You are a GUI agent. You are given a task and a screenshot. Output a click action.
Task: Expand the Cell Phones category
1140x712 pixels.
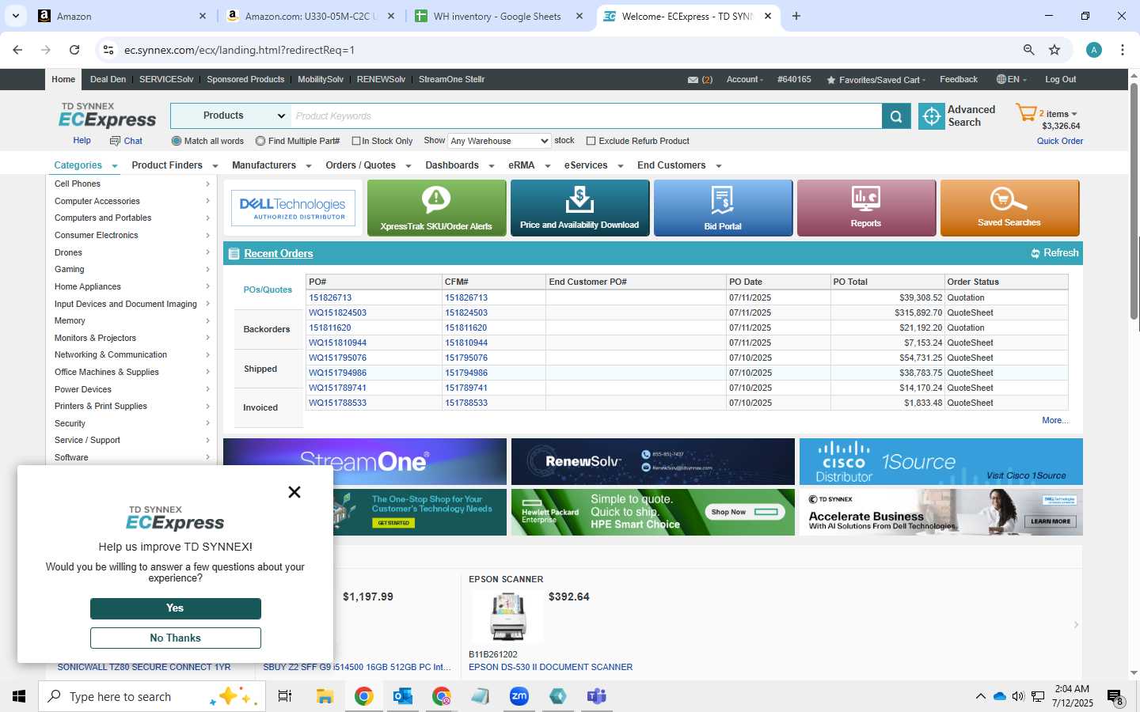tap(132, 184)
